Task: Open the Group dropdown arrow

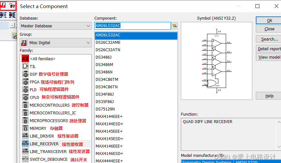Action: tap(88, 43)
